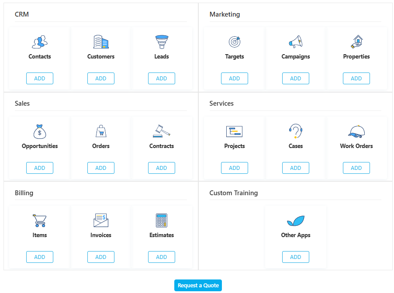Click ADD beneath Cases
Viewport: 394px width, 293px height.
(295, 168)
